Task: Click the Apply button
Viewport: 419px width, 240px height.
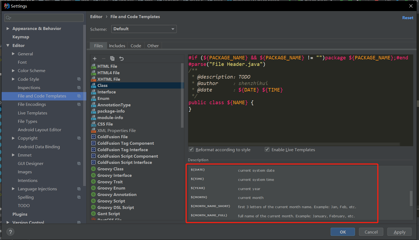Action: (400, 232)
